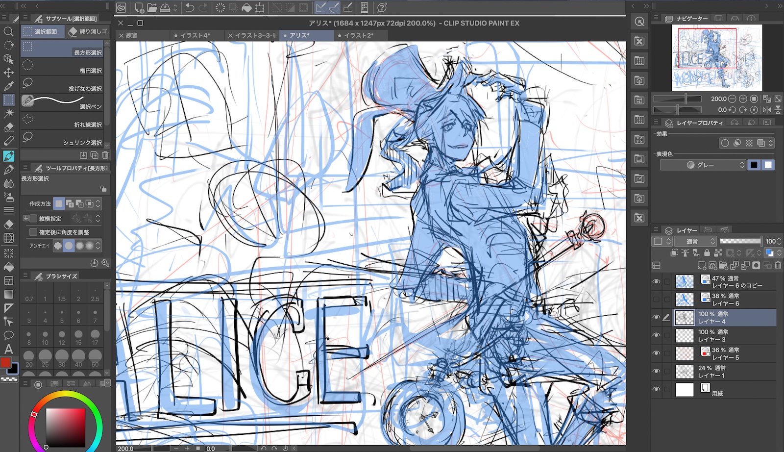Click the red foreground color swatch
784x452 pixels.
[x=5, y=363]
